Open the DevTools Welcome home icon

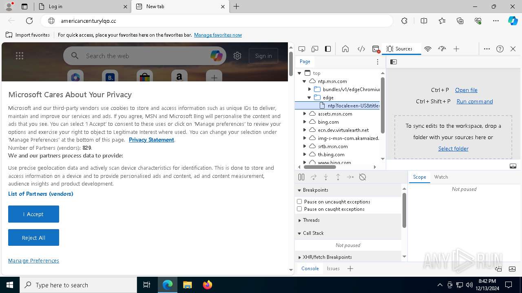pos(345,49)
